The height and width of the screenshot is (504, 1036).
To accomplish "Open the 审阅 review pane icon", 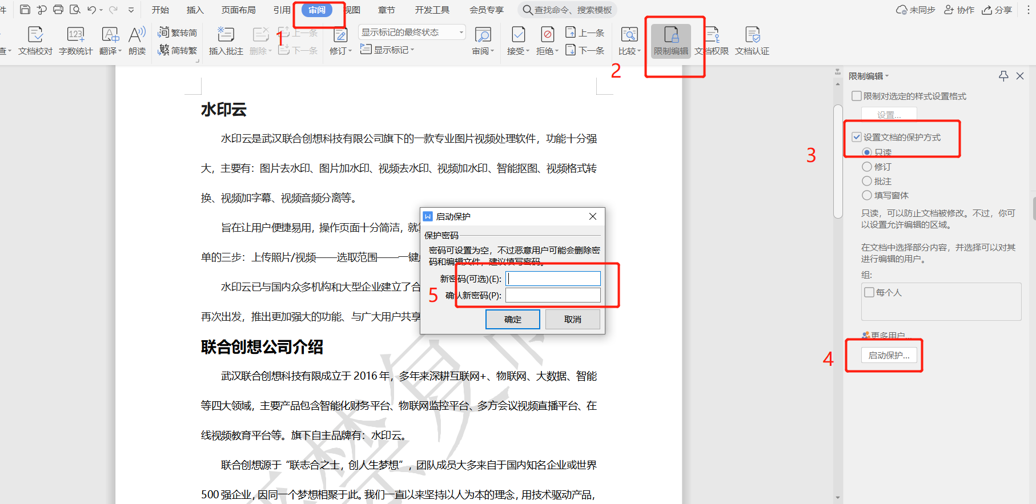I will click(483, 35).
